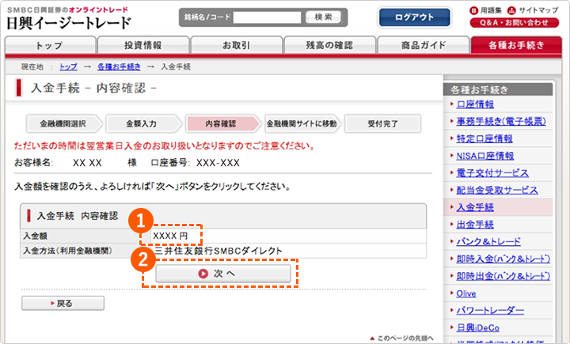Click the XXX-XXX account number text
This screenshot has height=344, width=570.
tap(218, 163)
